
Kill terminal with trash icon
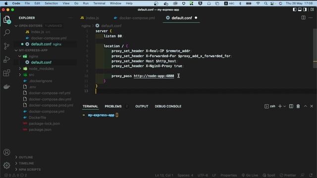(x=298, y=106)
